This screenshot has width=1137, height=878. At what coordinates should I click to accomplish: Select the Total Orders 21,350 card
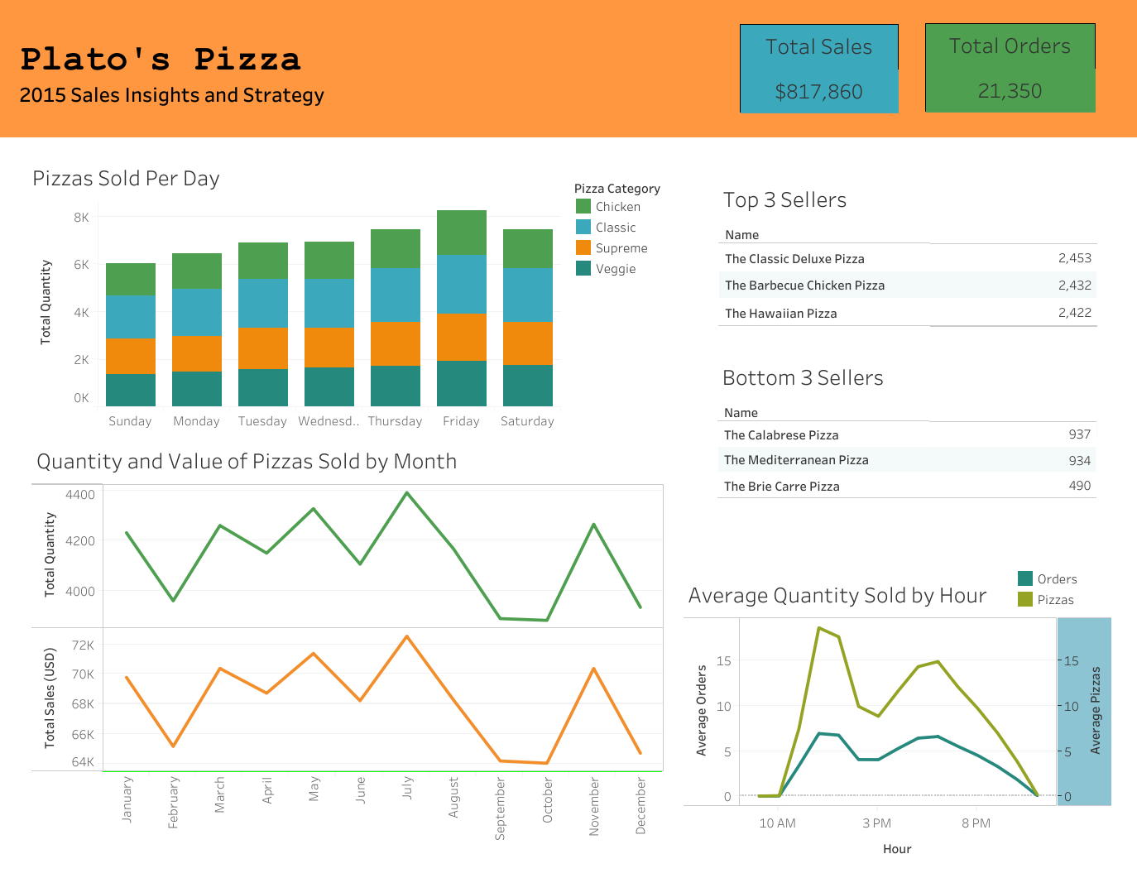(x=1010, y=68)
